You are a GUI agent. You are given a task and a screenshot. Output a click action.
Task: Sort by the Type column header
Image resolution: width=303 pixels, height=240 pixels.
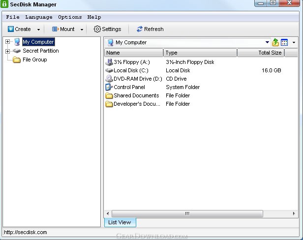200,53
